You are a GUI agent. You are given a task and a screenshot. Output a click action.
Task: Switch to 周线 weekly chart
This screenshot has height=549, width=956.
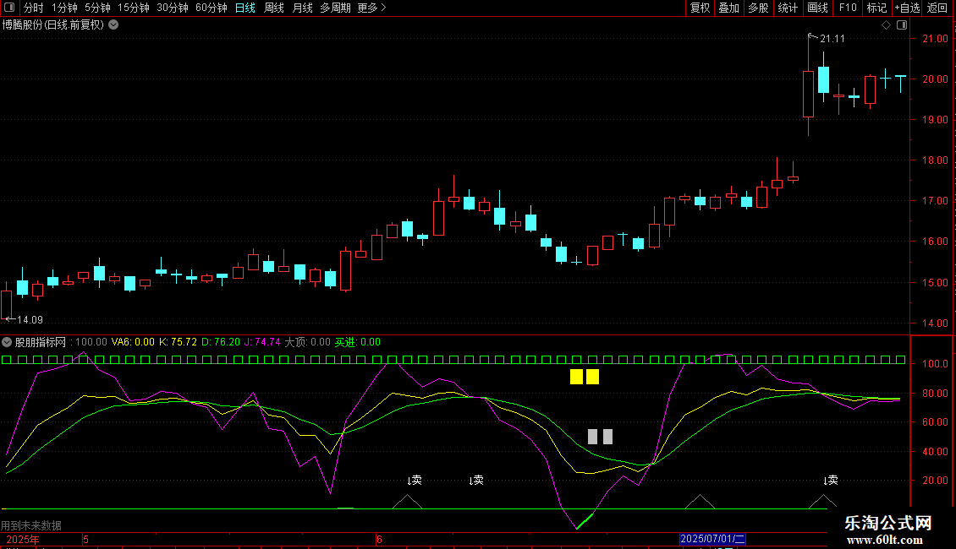[x=274, y=8]
